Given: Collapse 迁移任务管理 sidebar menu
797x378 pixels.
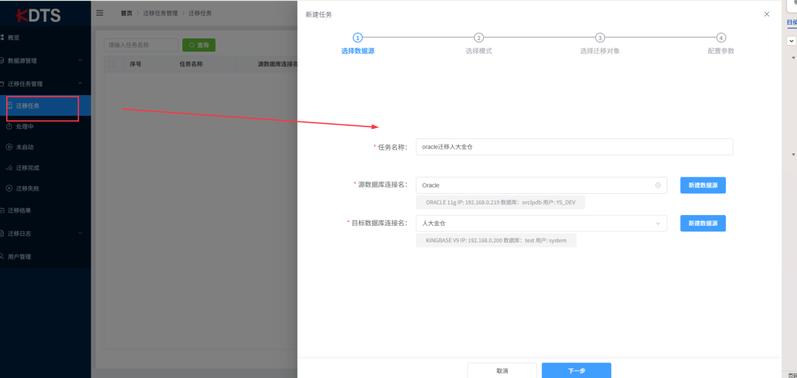Looking at the screenshot, I should tap(45, 83).
